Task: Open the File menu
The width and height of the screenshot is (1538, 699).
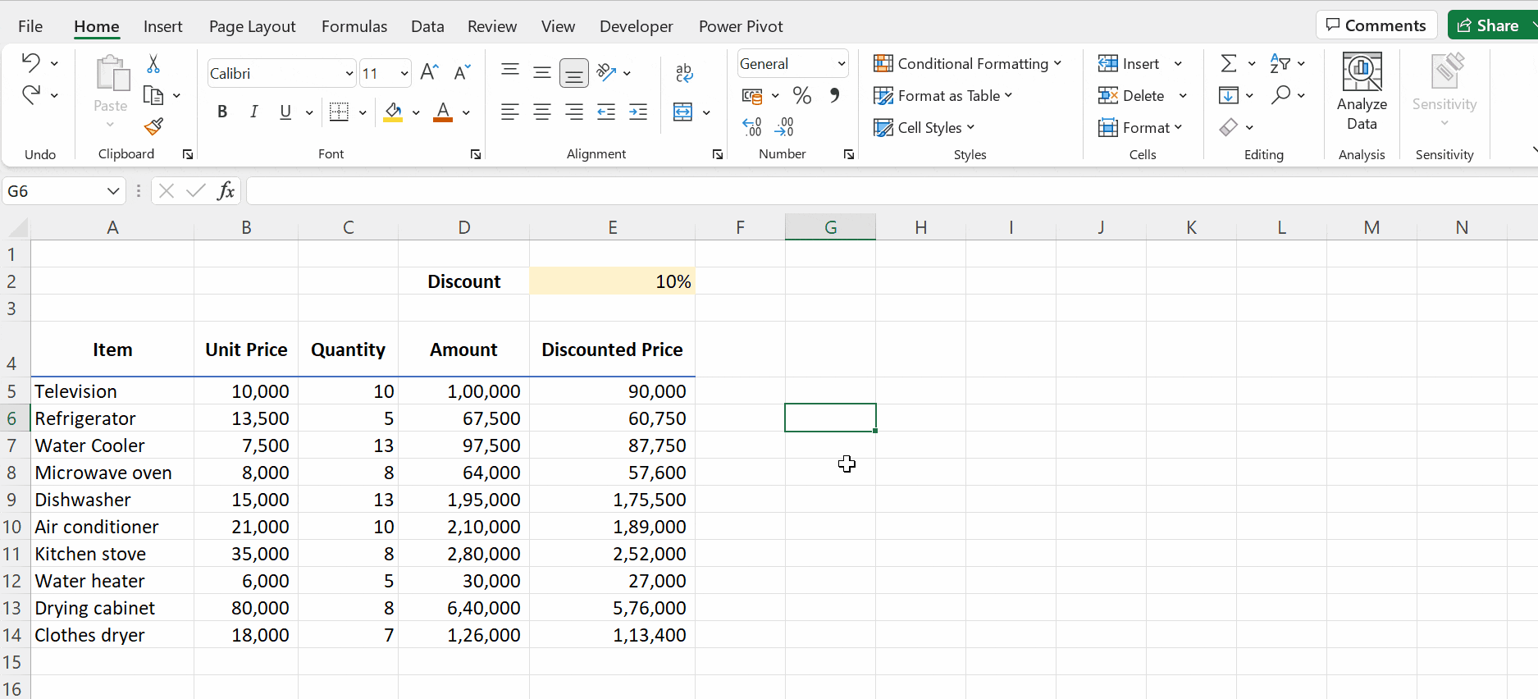Action: (x=30, y=26)
